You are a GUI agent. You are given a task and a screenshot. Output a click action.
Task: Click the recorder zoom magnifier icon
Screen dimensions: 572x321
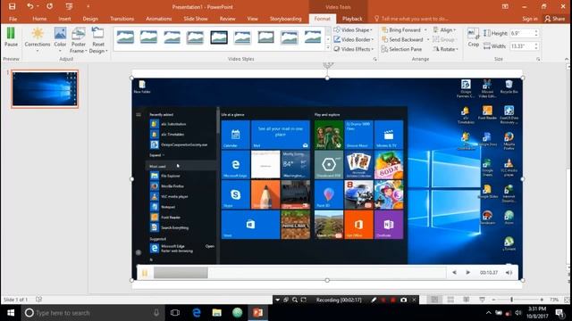295,300
